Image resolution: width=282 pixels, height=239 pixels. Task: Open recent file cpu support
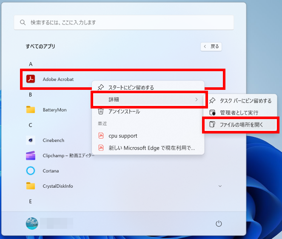tap(148, 136)
